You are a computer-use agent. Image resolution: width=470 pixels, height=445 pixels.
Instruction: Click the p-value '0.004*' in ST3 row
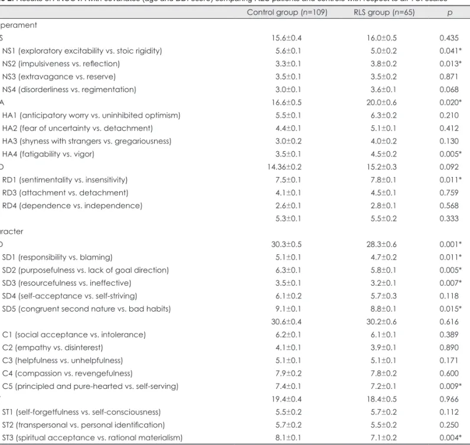451,438
